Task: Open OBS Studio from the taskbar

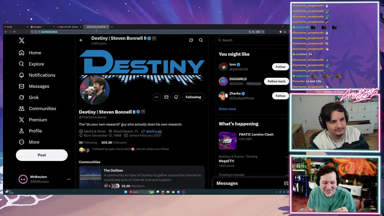Action: [184, 192]
